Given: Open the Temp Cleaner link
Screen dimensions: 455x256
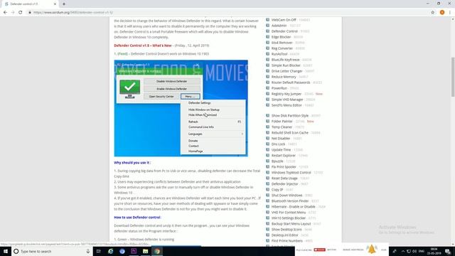Looking at the screenshot, I should pos(282,127).
